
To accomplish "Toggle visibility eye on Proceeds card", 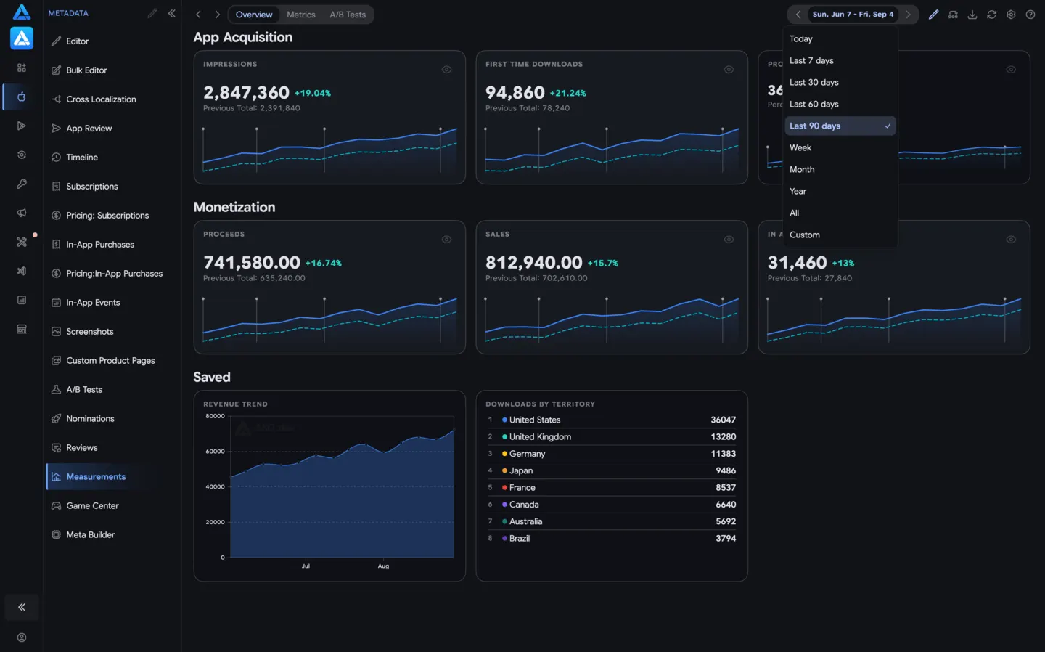I will click(x=446, y=240).
